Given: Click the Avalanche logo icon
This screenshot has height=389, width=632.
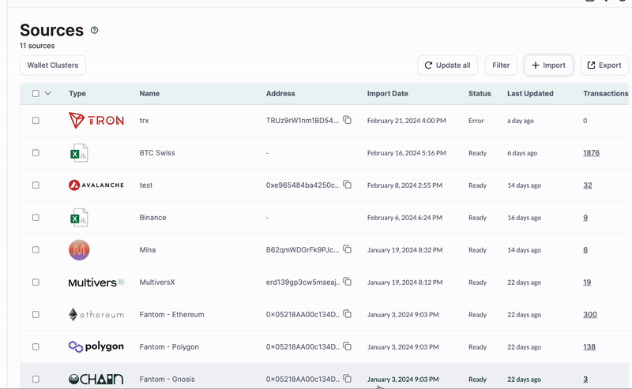Looking at the screenshot, I should [96, 185].
